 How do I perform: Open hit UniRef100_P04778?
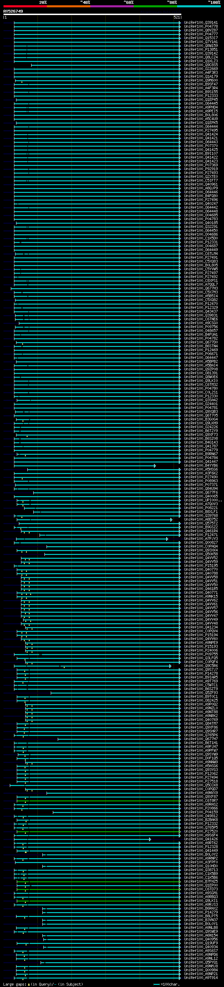tap(201, 27)
